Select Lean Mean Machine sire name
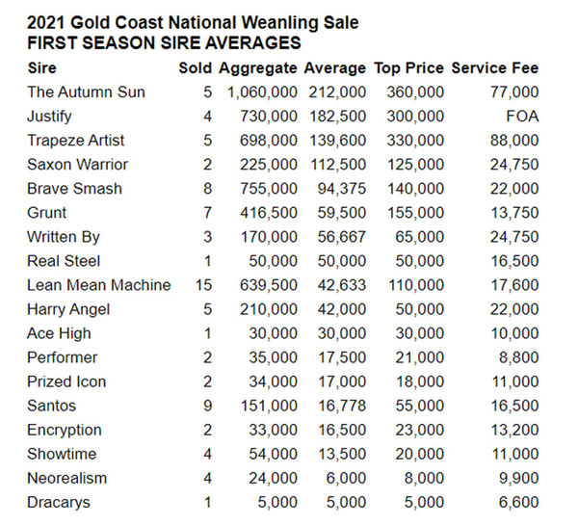 point(99,285)
